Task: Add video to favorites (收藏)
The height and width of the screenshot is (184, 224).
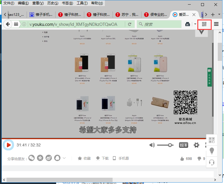Action: point(84,158)
